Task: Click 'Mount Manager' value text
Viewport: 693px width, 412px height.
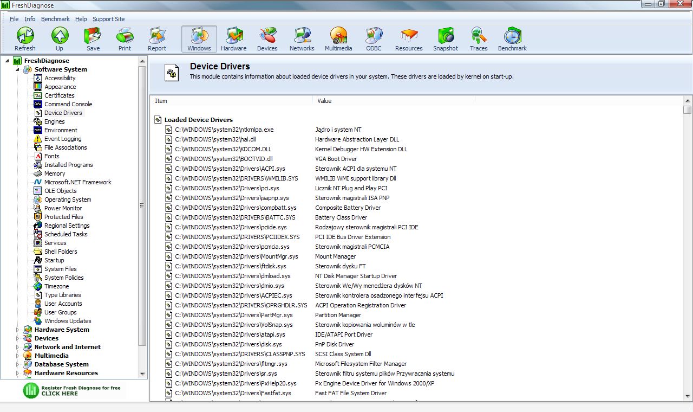Action: pyautogui.click(x=336, y=256)
